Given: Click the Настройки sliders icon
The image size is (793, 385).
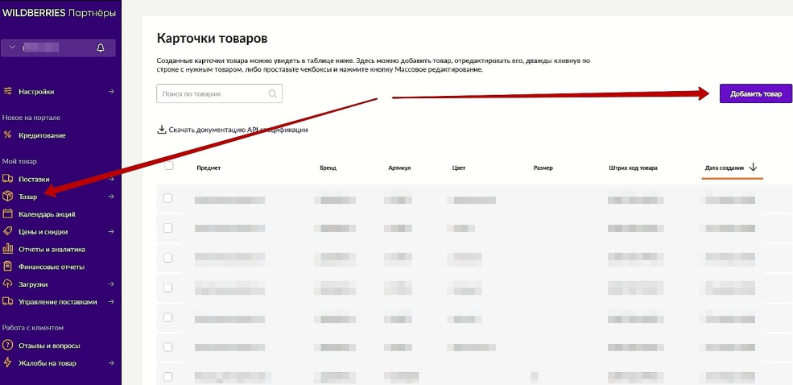Looking at the screenshot, I should click(8, 92).
